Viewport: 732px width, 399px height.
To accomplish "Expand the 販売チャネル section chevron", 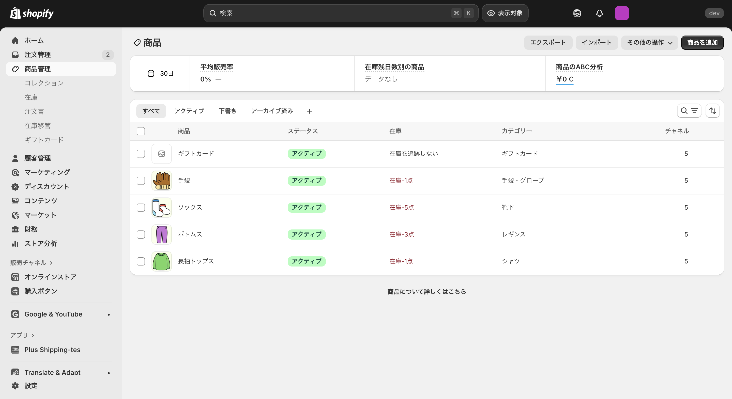I will (51, 263).
